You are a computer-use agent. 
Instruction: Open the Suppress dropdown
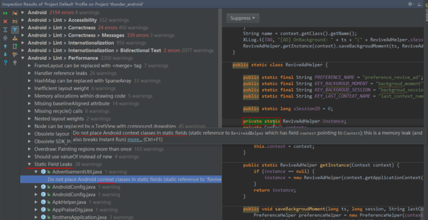click(243, 18)
